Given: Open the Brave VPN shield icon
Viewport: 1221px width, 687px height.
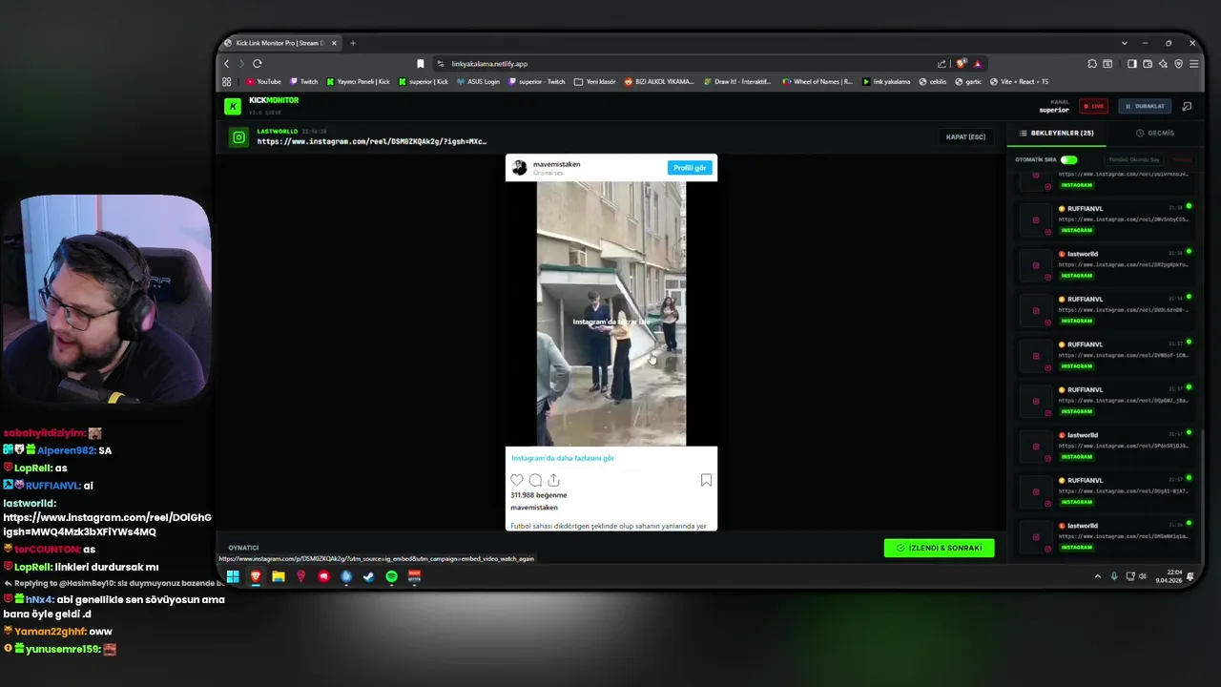Looking at the screenshot, I should (1178, 64).
